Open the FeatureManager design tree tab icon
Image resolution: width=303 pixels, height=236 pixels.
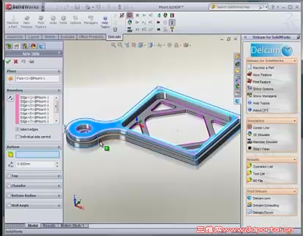click(x=9, y=46)
